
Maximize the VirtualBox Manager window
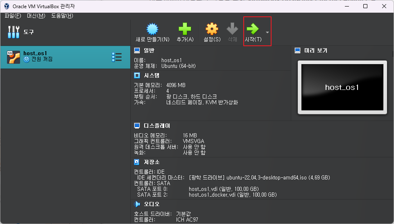coord(365,6)
